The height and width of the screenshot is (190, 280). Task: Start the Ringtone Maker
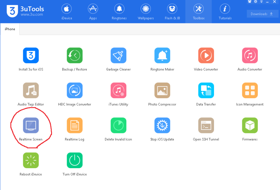(x=162, y=55)
